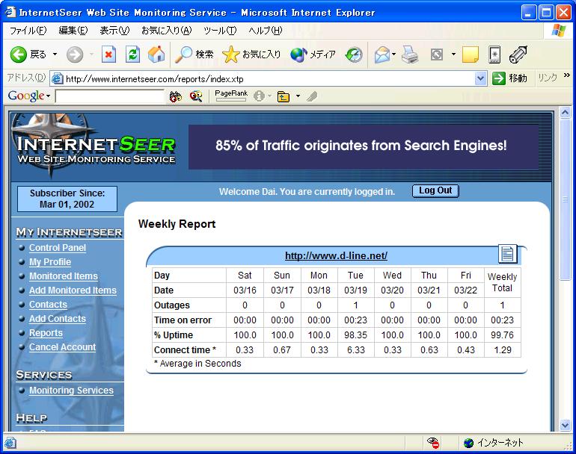Open the History toolbar icon
Viewport: 576px width, 454px height.
click(x=354, y=55)
